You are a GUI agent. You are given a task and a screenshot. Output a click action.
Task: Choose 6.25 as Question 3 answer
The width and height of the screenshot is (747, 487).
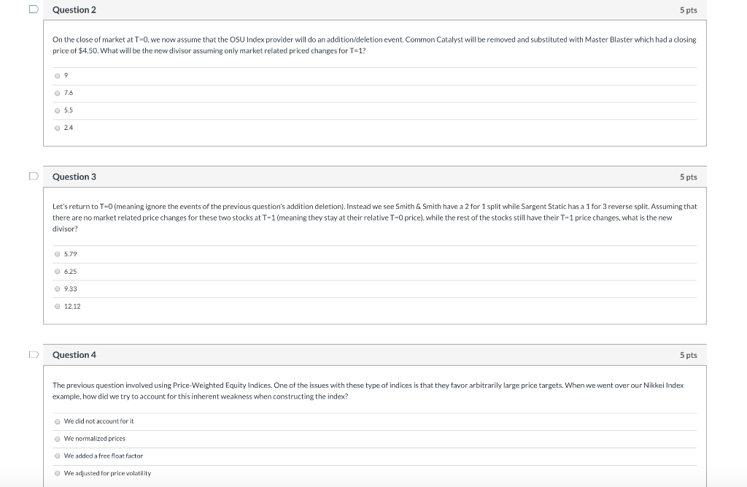[x=58, y=271]
